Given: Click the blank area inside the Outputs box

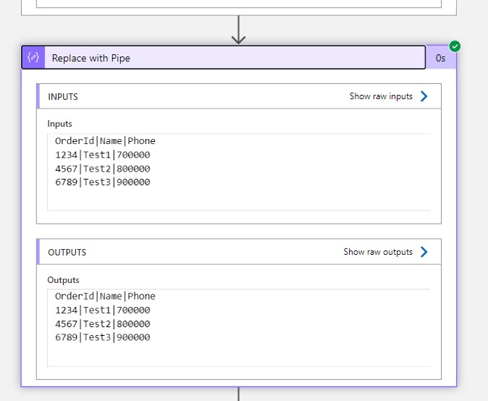Looking at the screenshot, I should [290, 355].
